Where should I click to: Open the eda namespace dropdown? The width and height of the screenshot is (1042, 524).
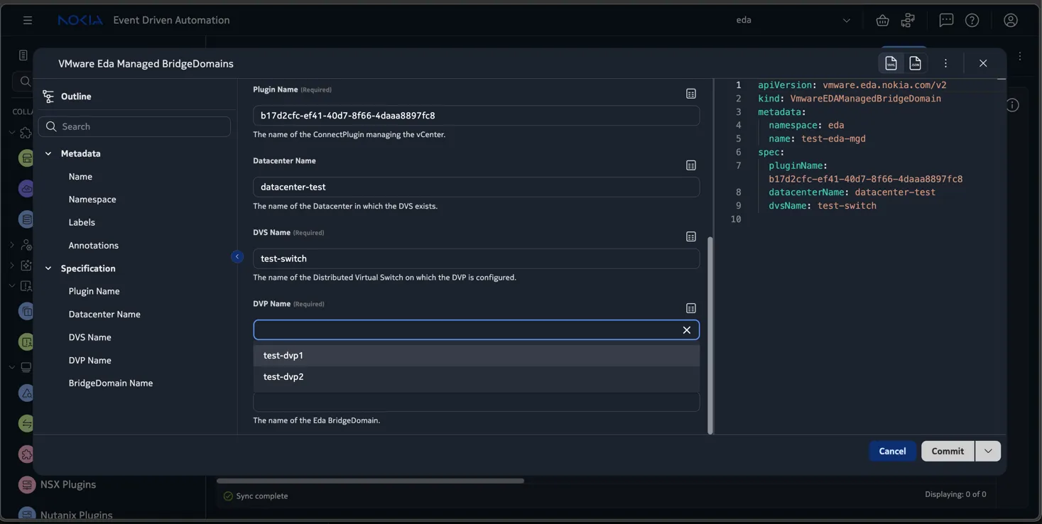coord(793,20)
